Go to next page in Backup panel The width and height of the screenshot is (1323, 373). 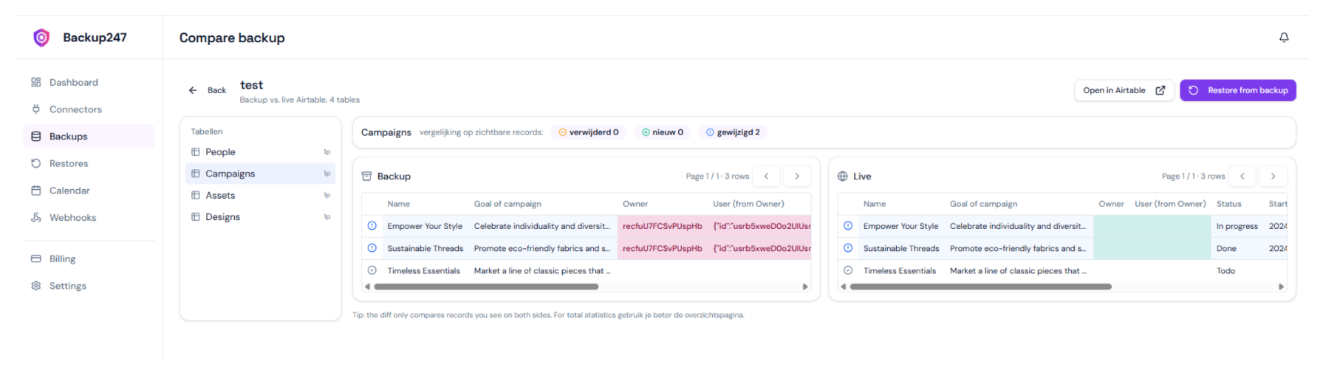797,176
